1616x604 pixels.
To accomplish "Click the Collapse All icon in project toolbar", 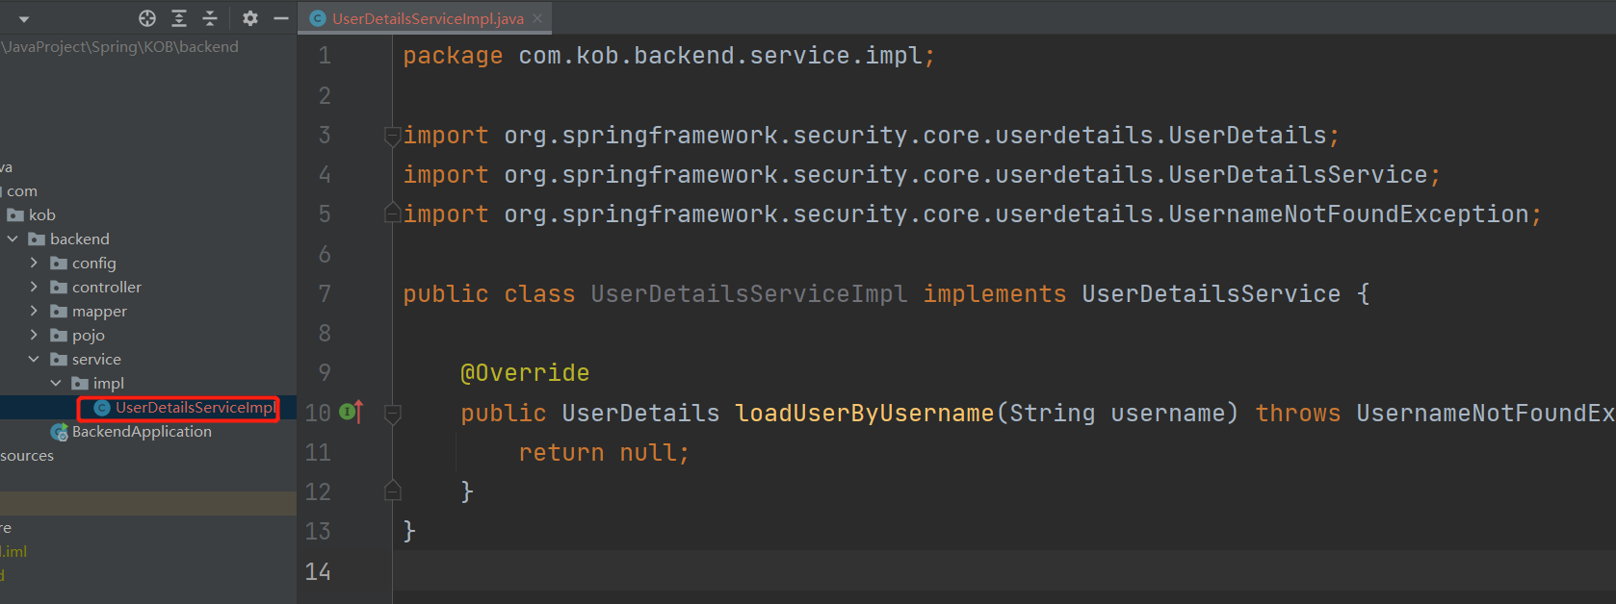I will pyautogui.click(x=210, y=18).
